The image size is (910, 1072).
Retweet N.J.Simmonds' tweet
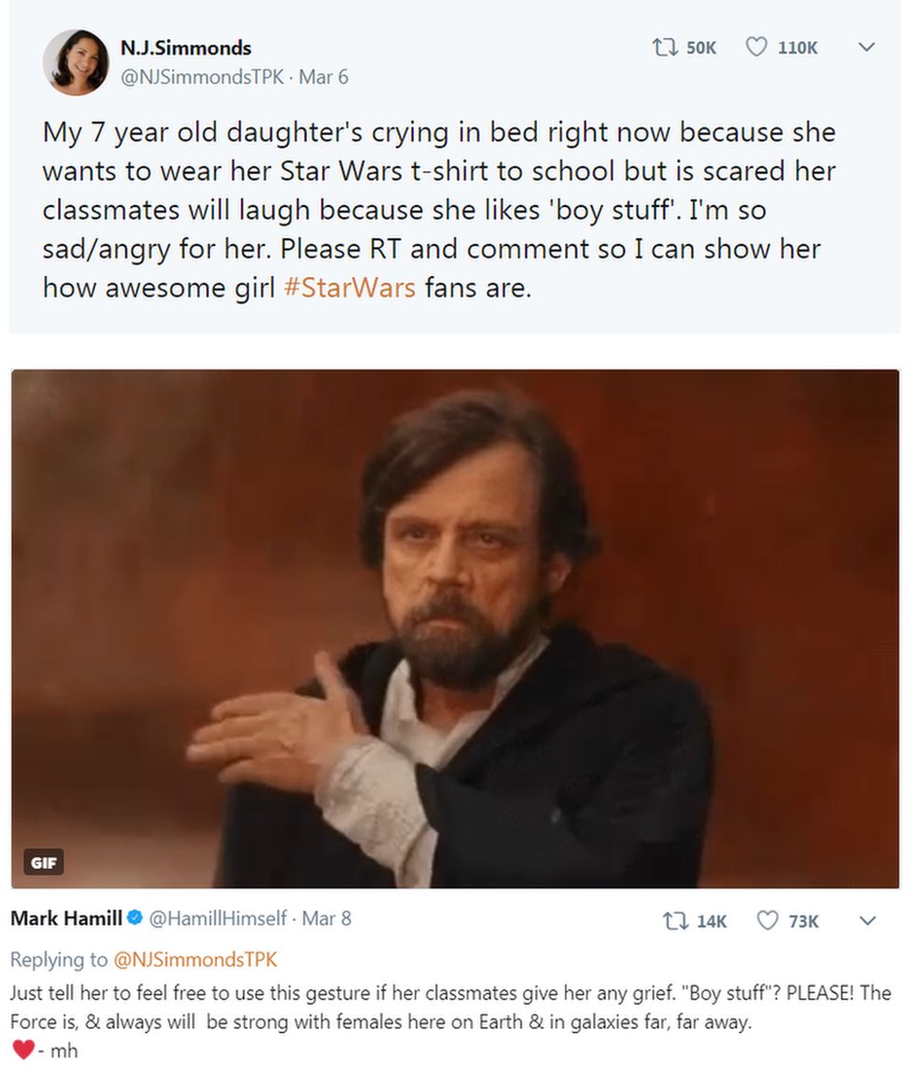(x=665, y=48)
